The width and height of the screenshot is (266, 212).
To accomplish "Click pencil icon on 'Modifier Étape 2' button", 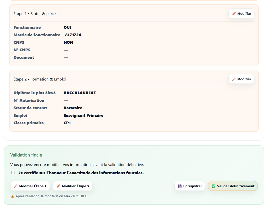I will pyautogui.click(x=58, y=186).
